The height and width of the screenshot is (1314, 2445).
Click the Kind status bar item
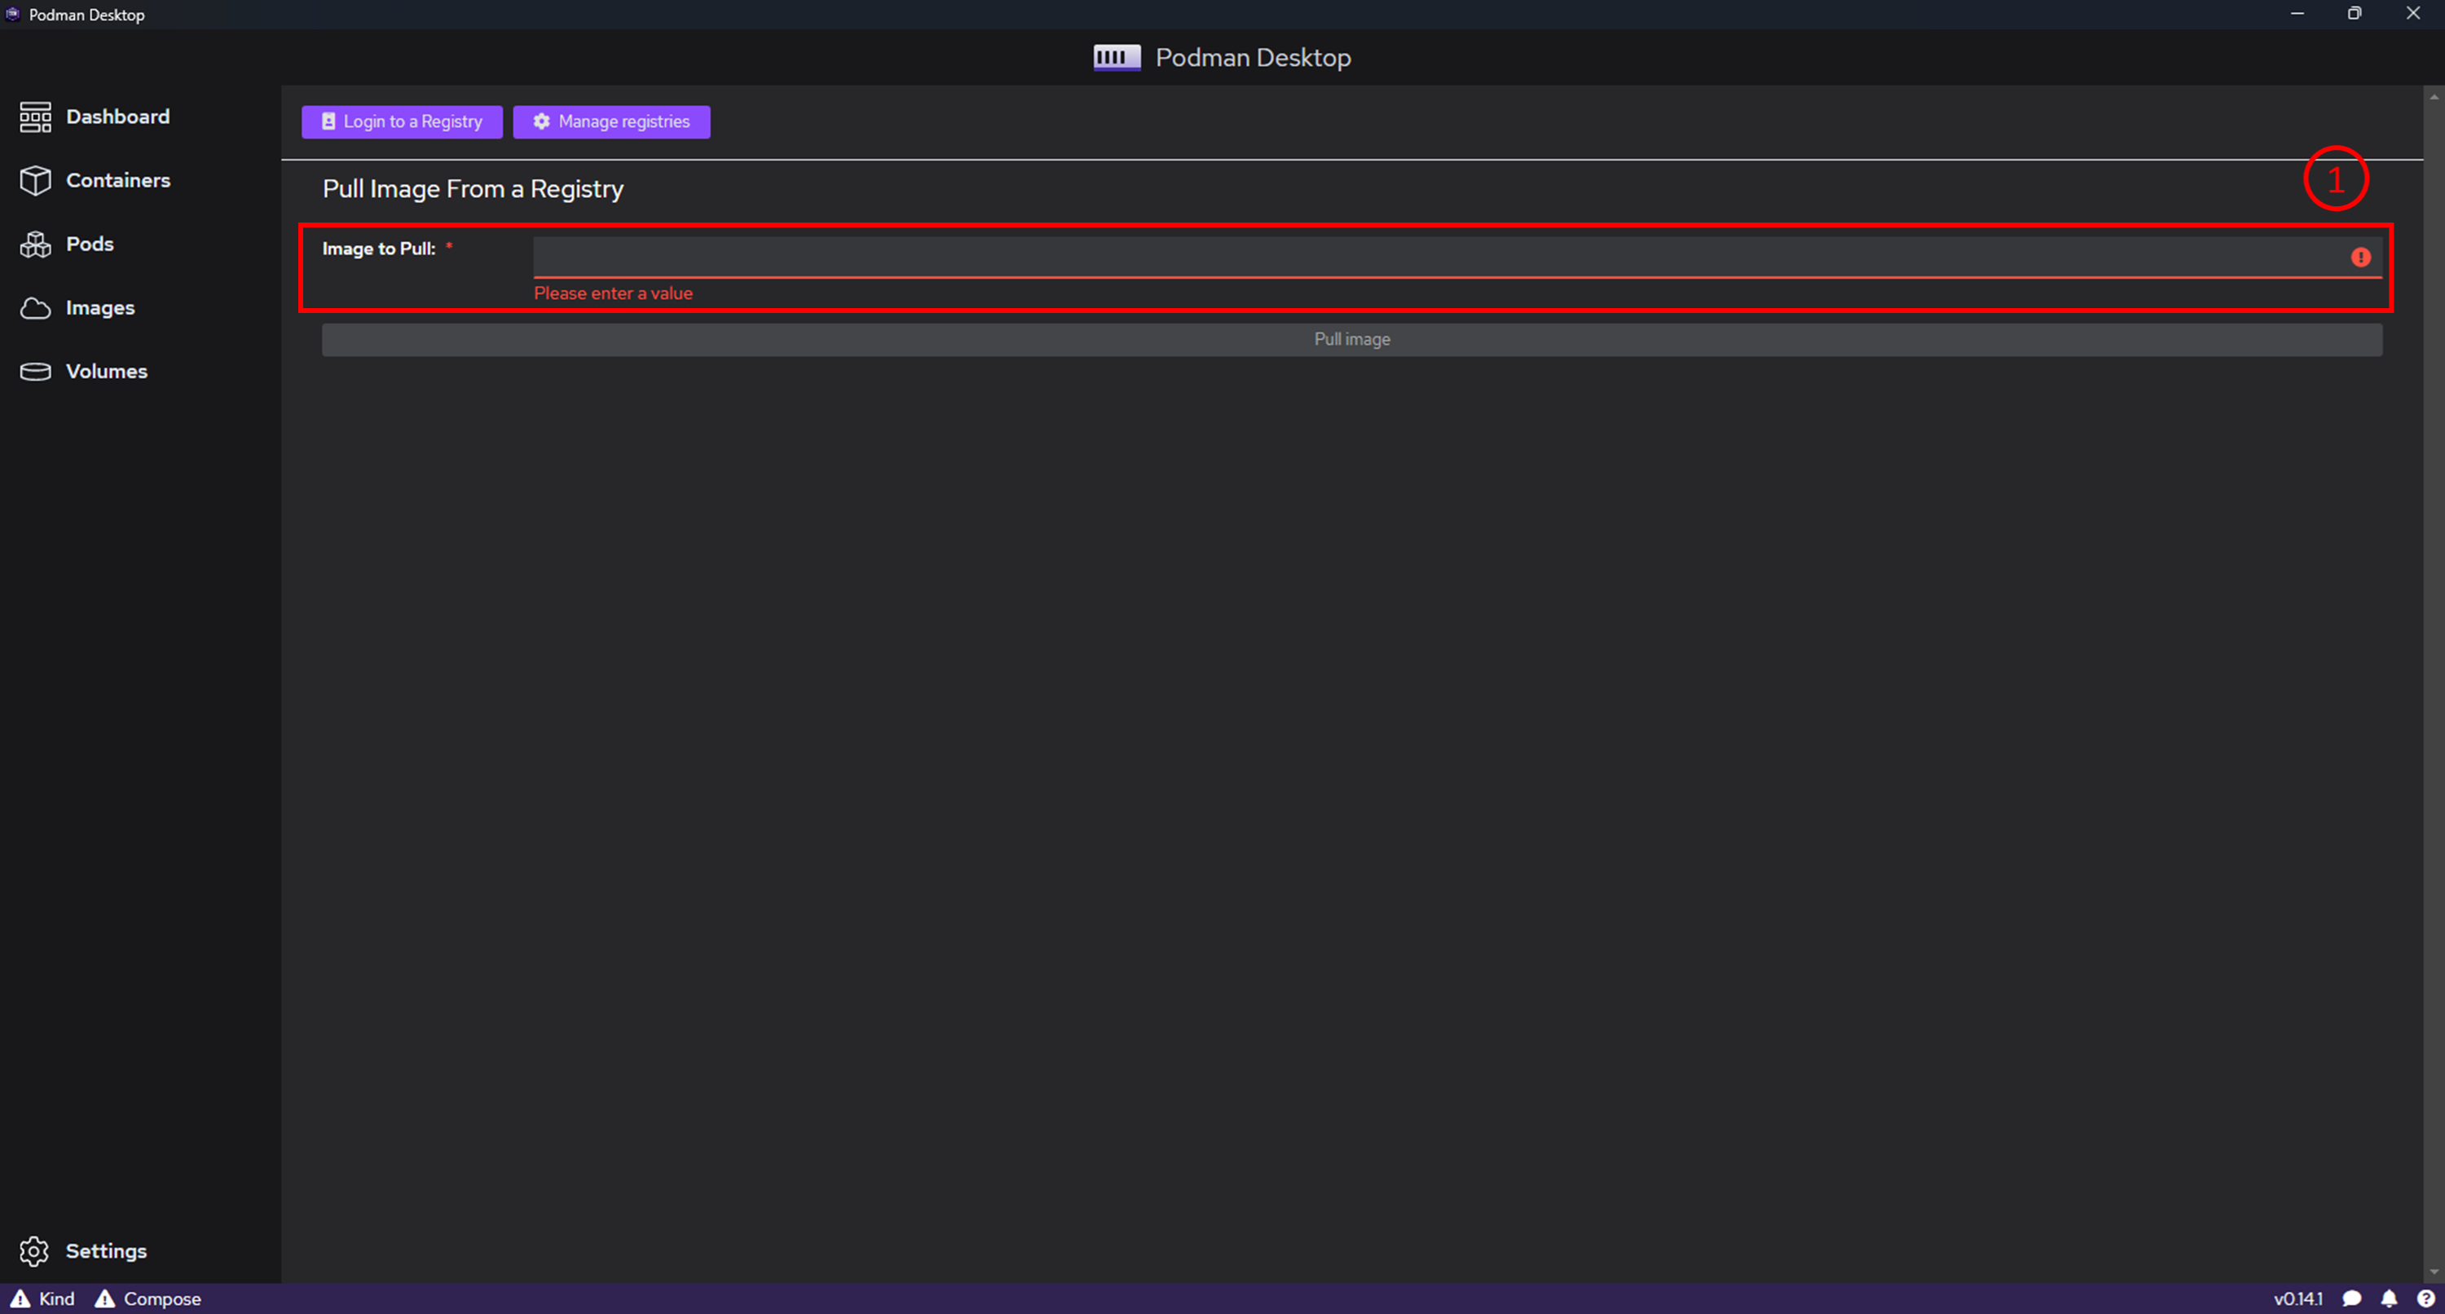42,1299
